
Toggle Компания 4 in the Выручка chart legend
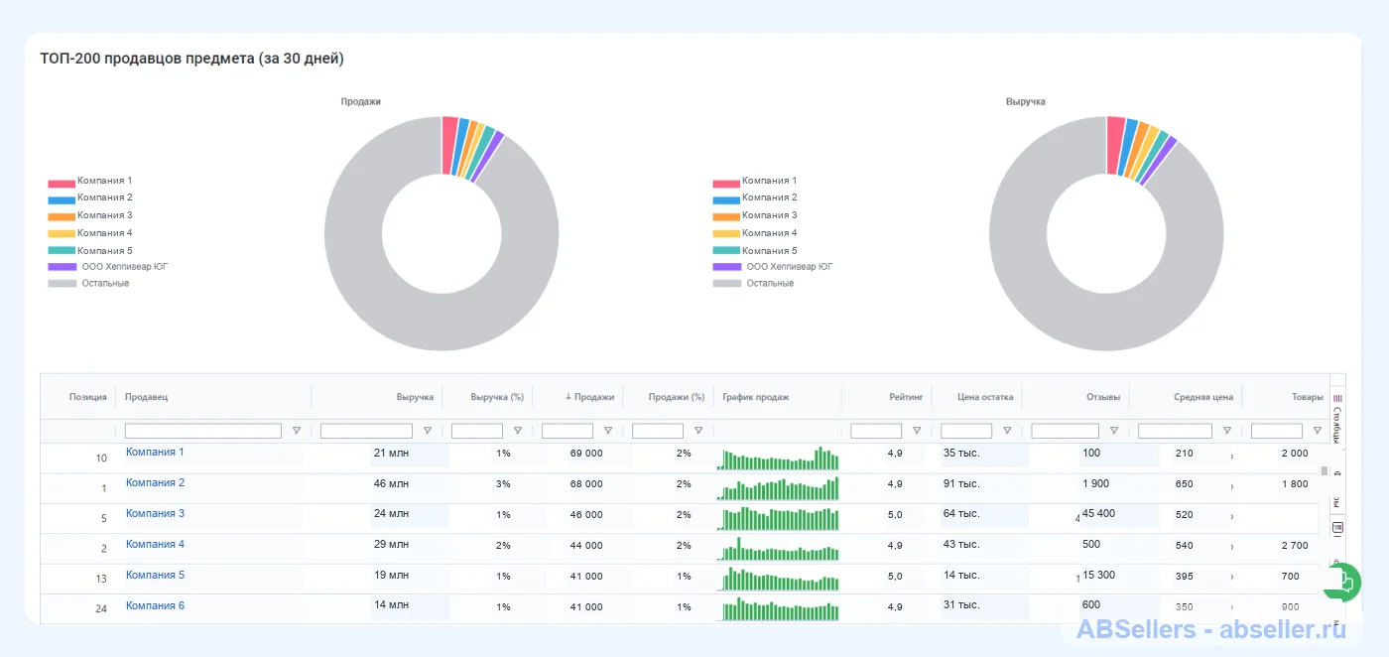click(x=755, y=233)
